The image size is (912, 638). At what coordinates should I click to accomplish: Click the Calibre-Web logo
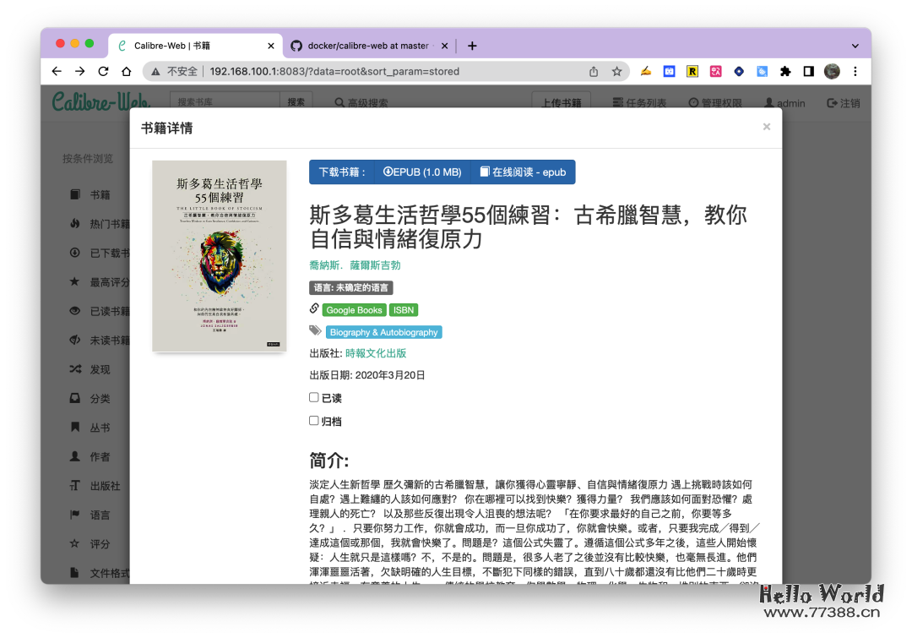(x=101, y=102)
